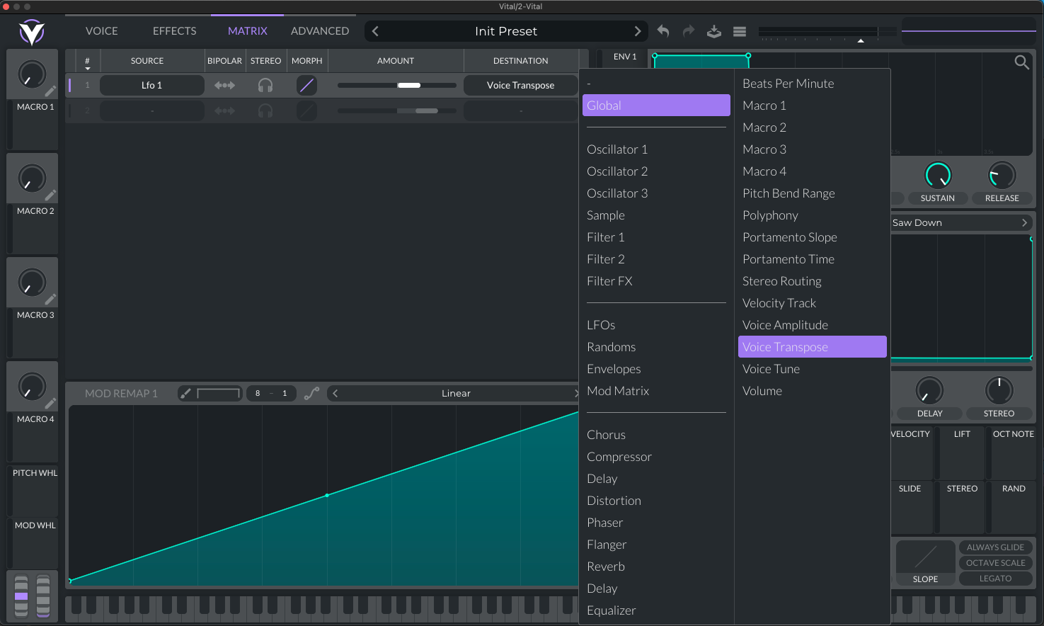Toggle stereo headphones icon for row 1

coord(265,86)
